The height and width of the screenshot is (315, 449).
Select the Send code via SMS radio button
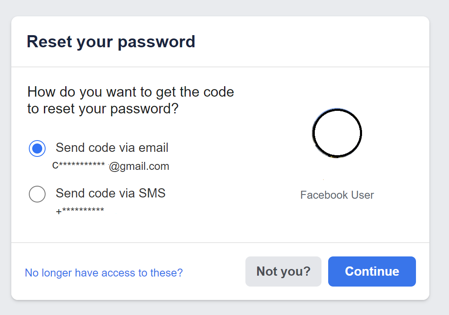click(x=37, y=194)
